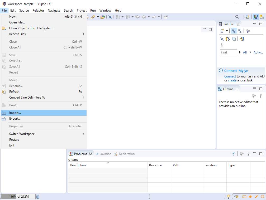Expand the Switch Workspace submenu
This screenshot has height=200, width=266.
coord(84,134)
